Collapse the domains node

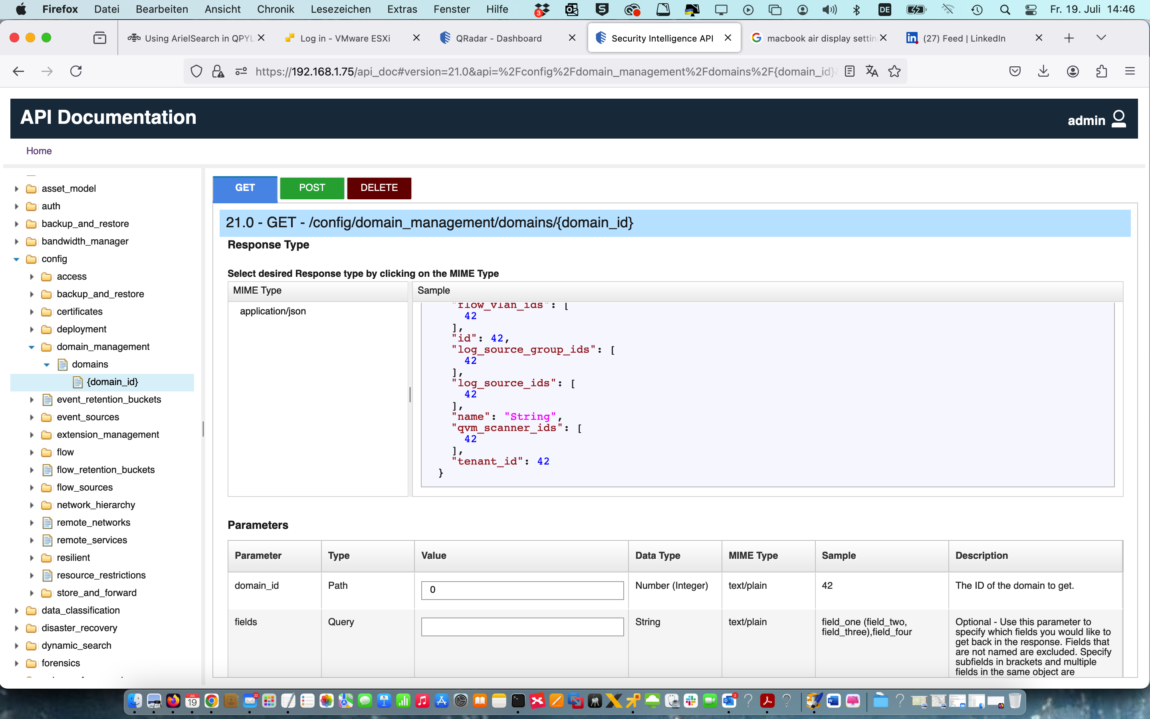[47, 365]
